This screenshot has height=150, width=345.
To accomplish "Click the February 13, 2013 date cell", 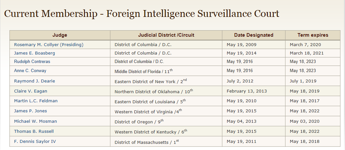I will pyautogui.click(x=247, y=91).
